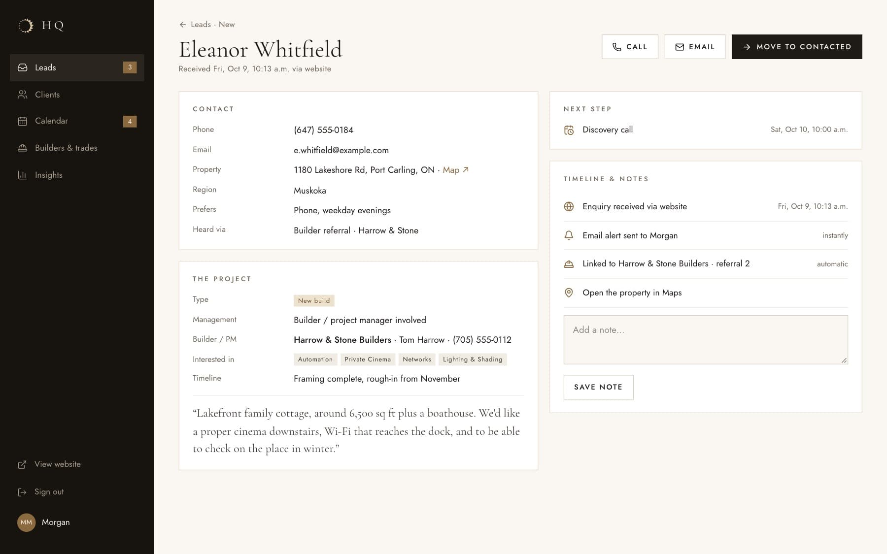The image size is (887, 554).
Task: Click the Builders & trades hard-hat icon
Action: (x=23, y=148)
